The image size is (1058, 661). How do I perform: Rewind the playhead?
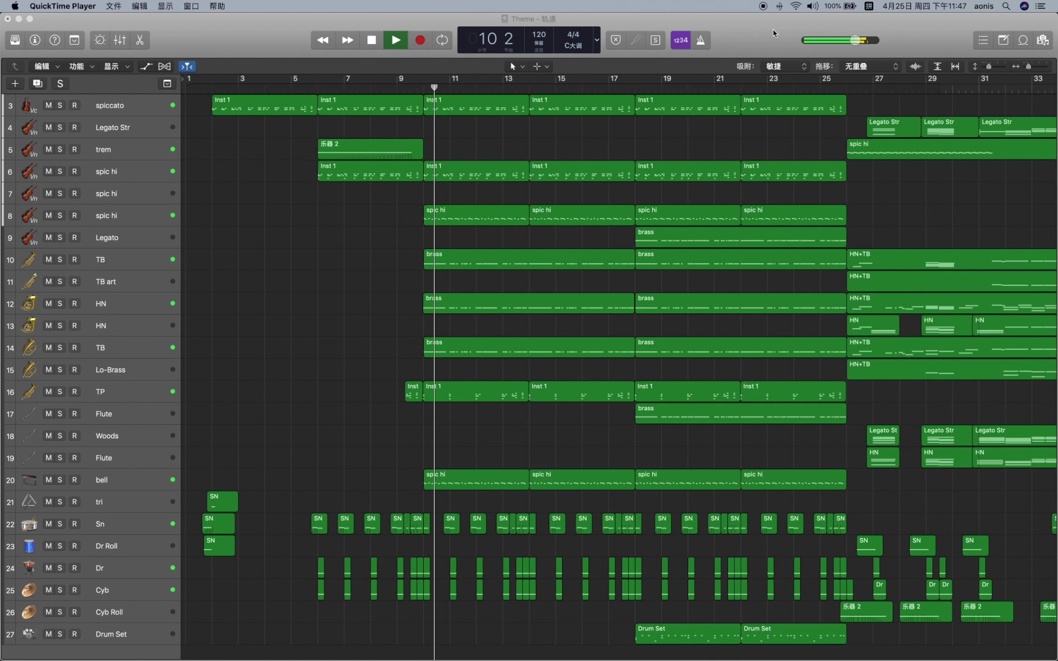click(323, 40)
